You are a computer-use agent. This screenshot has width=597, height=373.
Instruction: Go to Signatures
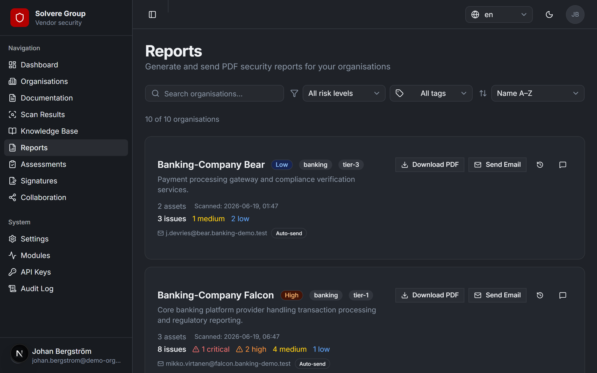(x=66, y=181)
